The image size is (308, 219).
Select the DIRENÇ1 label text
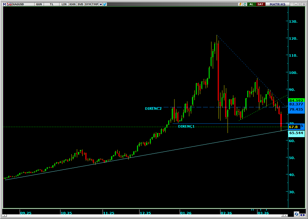coord(186,126)
